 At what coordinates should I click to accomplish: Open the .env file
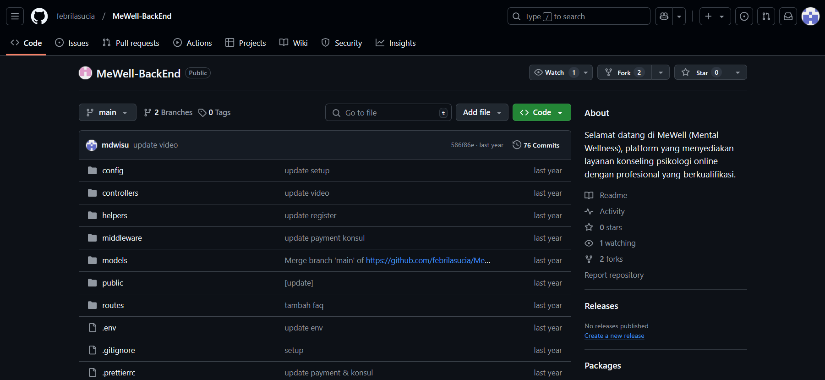coord(109,328)
